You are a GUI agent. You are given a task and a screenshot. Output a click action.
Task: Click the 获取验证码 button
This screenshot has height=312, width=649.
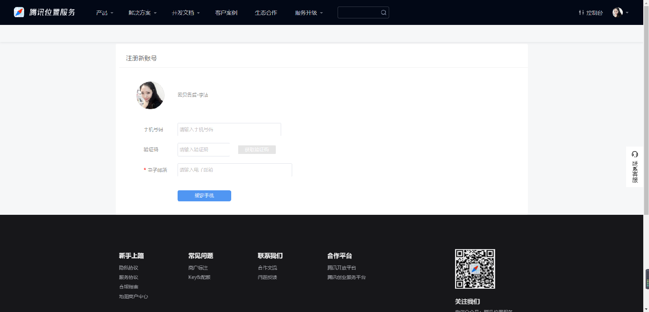[257, 149]
